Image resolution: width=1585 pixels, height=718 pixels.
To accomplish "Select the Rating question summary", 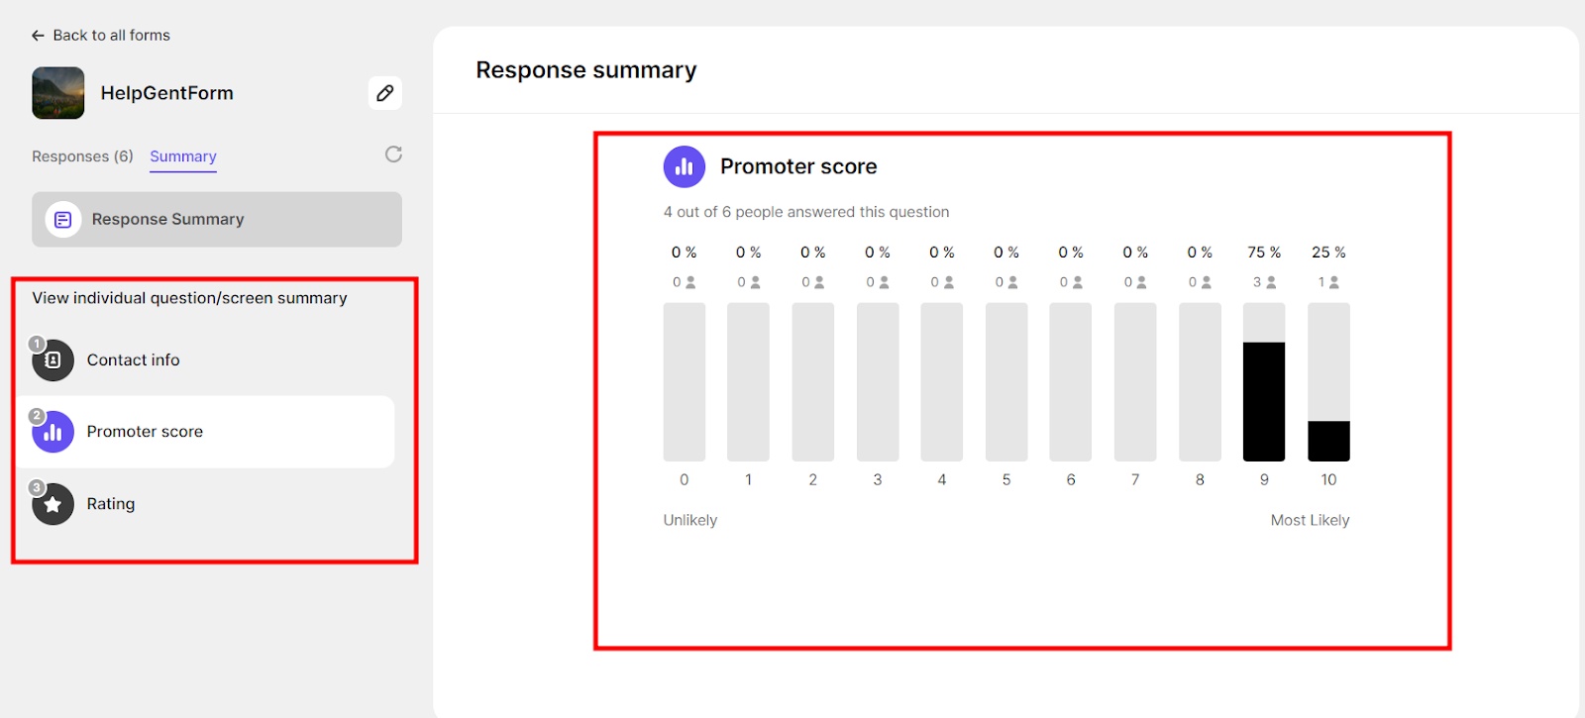I will (111, 504).
